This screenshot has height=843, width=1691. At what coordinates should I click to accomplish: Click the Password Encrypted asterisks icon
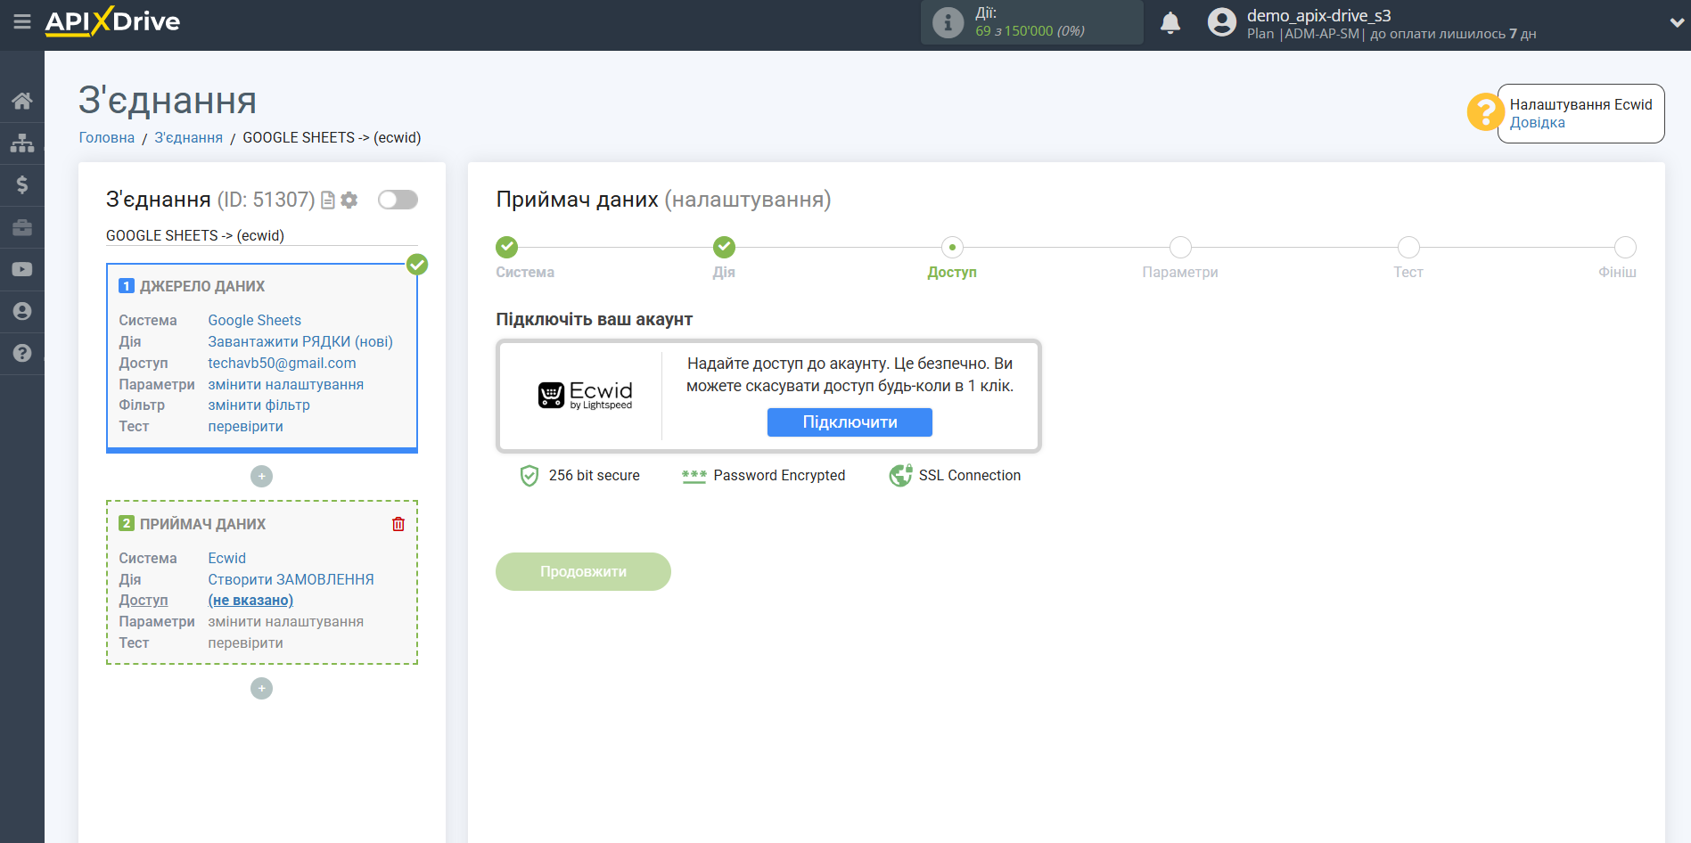(694, 476)
